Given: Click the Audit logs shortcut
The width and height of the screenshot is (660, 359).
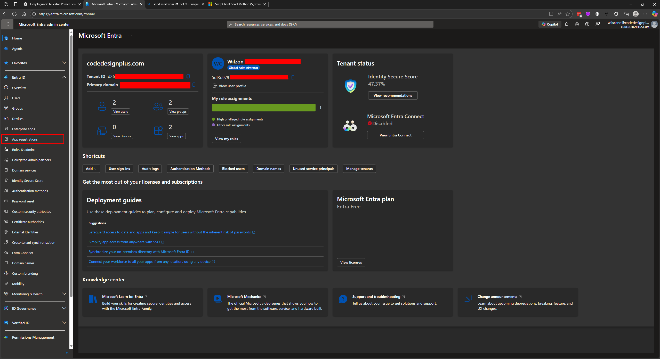Looking at the screenshot, I should point(150,169).
